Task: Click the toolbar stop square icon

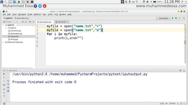Action: 179,18
